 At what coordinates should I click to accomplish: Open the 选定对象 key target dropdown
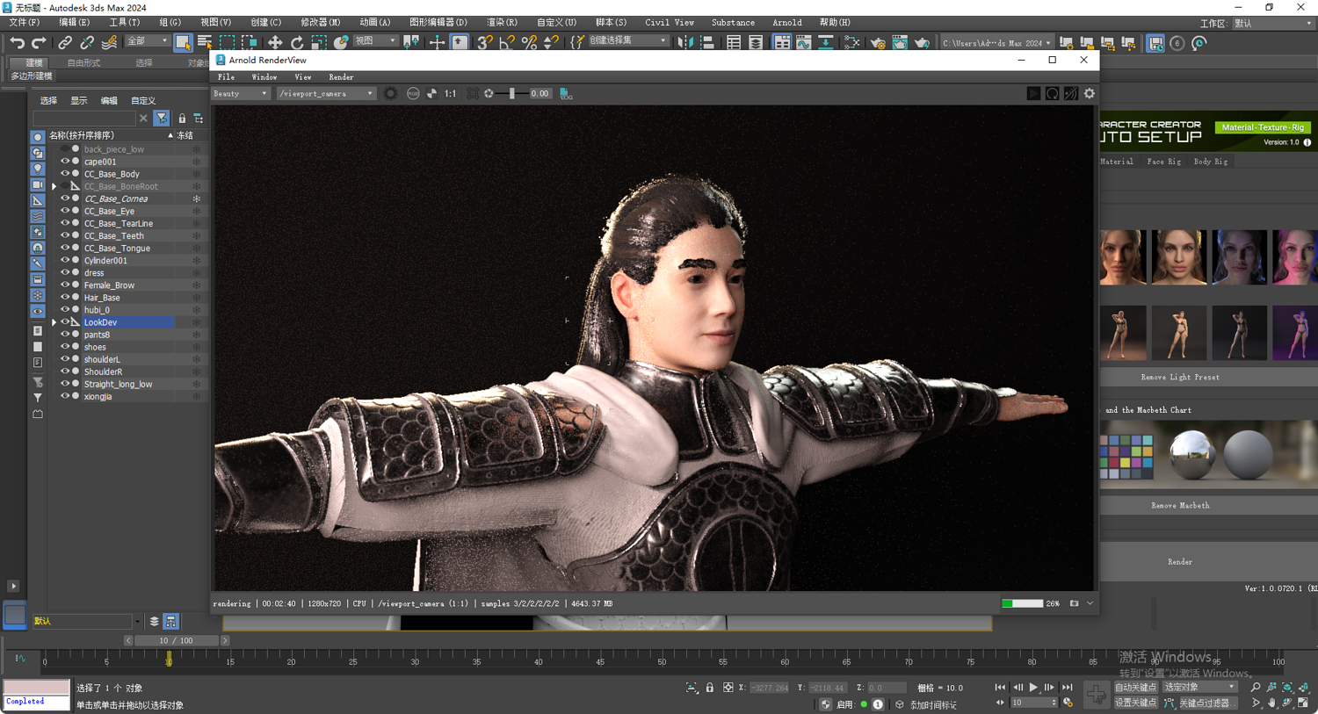(x=1199, y=688)
